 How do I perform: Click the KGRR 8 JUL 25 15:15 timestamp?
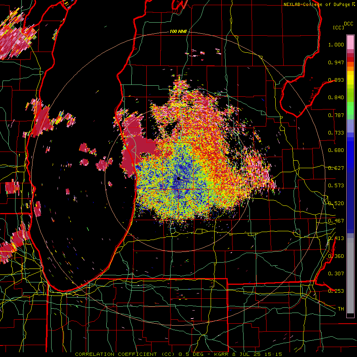coord(248,354)
